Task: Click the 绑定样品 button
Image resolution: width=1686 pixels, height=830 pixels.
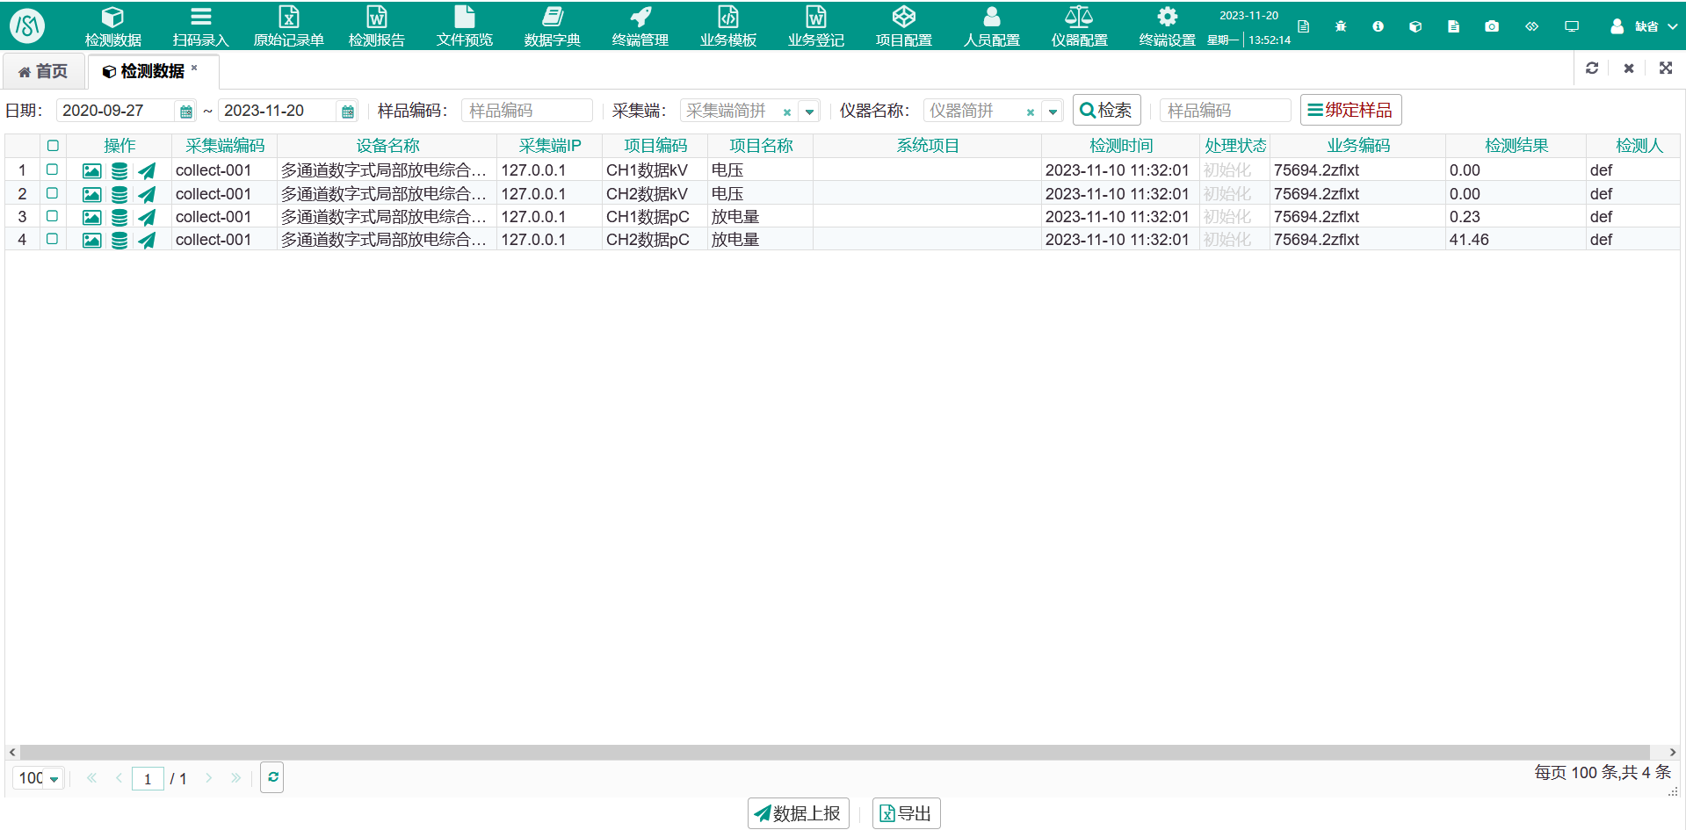Action: [x=1350, y=111]
